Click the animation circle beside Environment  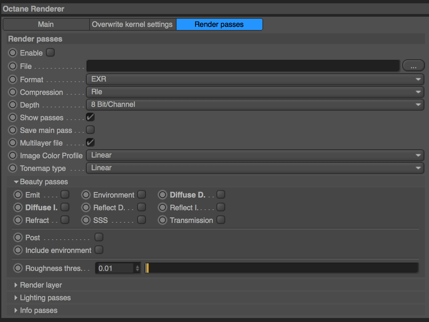(x=86, y=195)
